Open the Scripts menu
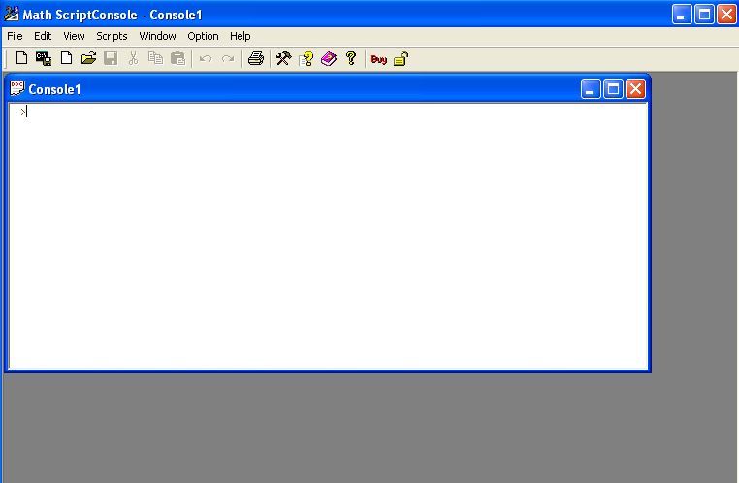The image size is (739, 483). tap(112, 36)
